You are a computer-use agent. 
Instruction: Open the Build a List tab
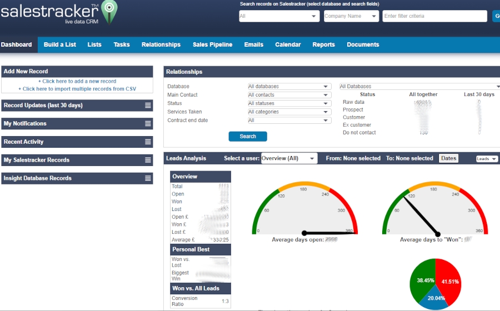tap(59, 44)
